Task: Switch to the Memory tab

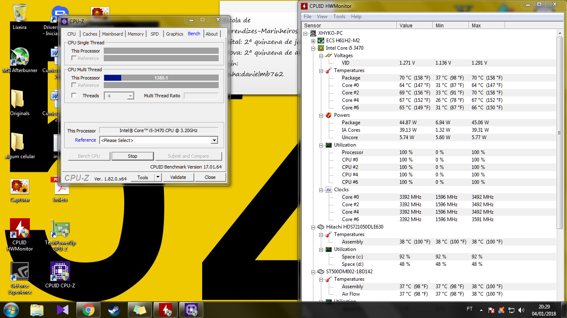Action: pyautogui.click(x=136, y=34)
